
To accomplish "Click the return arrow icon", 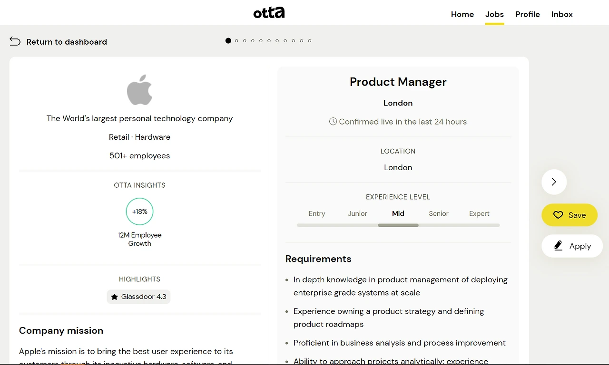I will point(15,41).
